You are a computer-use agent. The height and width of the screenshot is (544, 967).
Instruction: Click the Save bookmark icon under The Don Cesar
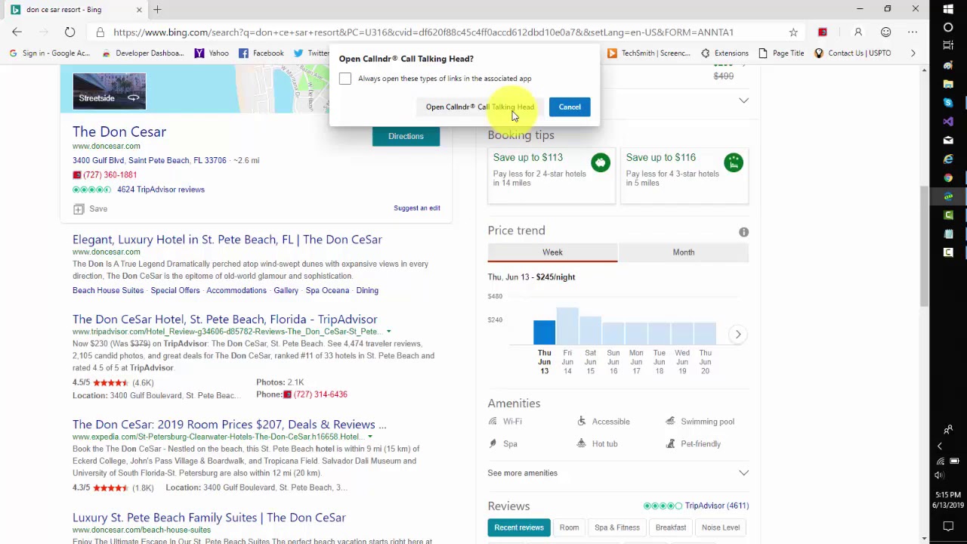pyautogui.click(x=79, y=209)
